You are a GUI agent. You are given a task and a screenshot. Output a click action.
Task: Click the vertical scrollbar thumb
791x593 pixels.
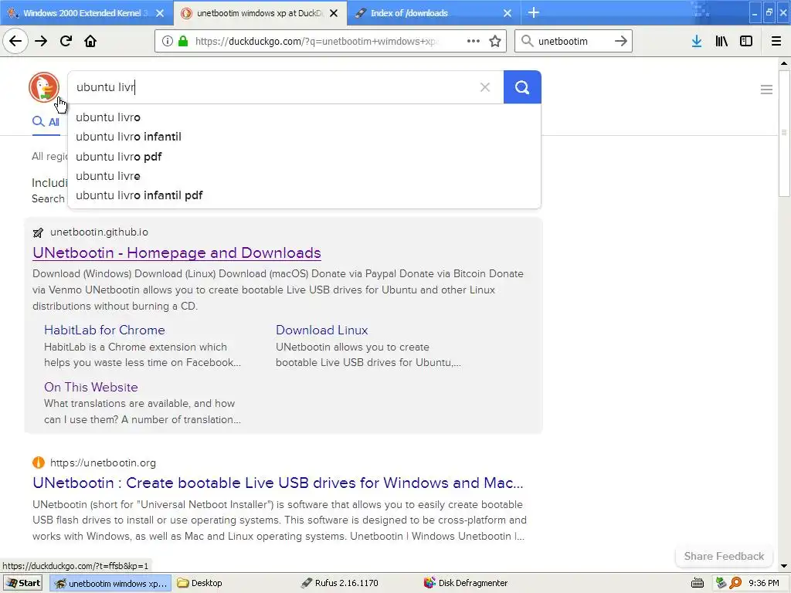tap(784, 133)
